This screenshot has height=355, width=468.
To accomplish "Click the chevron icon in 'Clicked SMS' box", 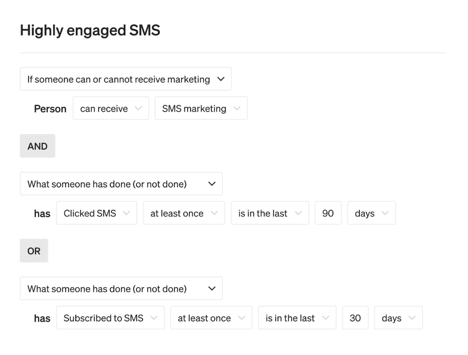I will 126,213.
